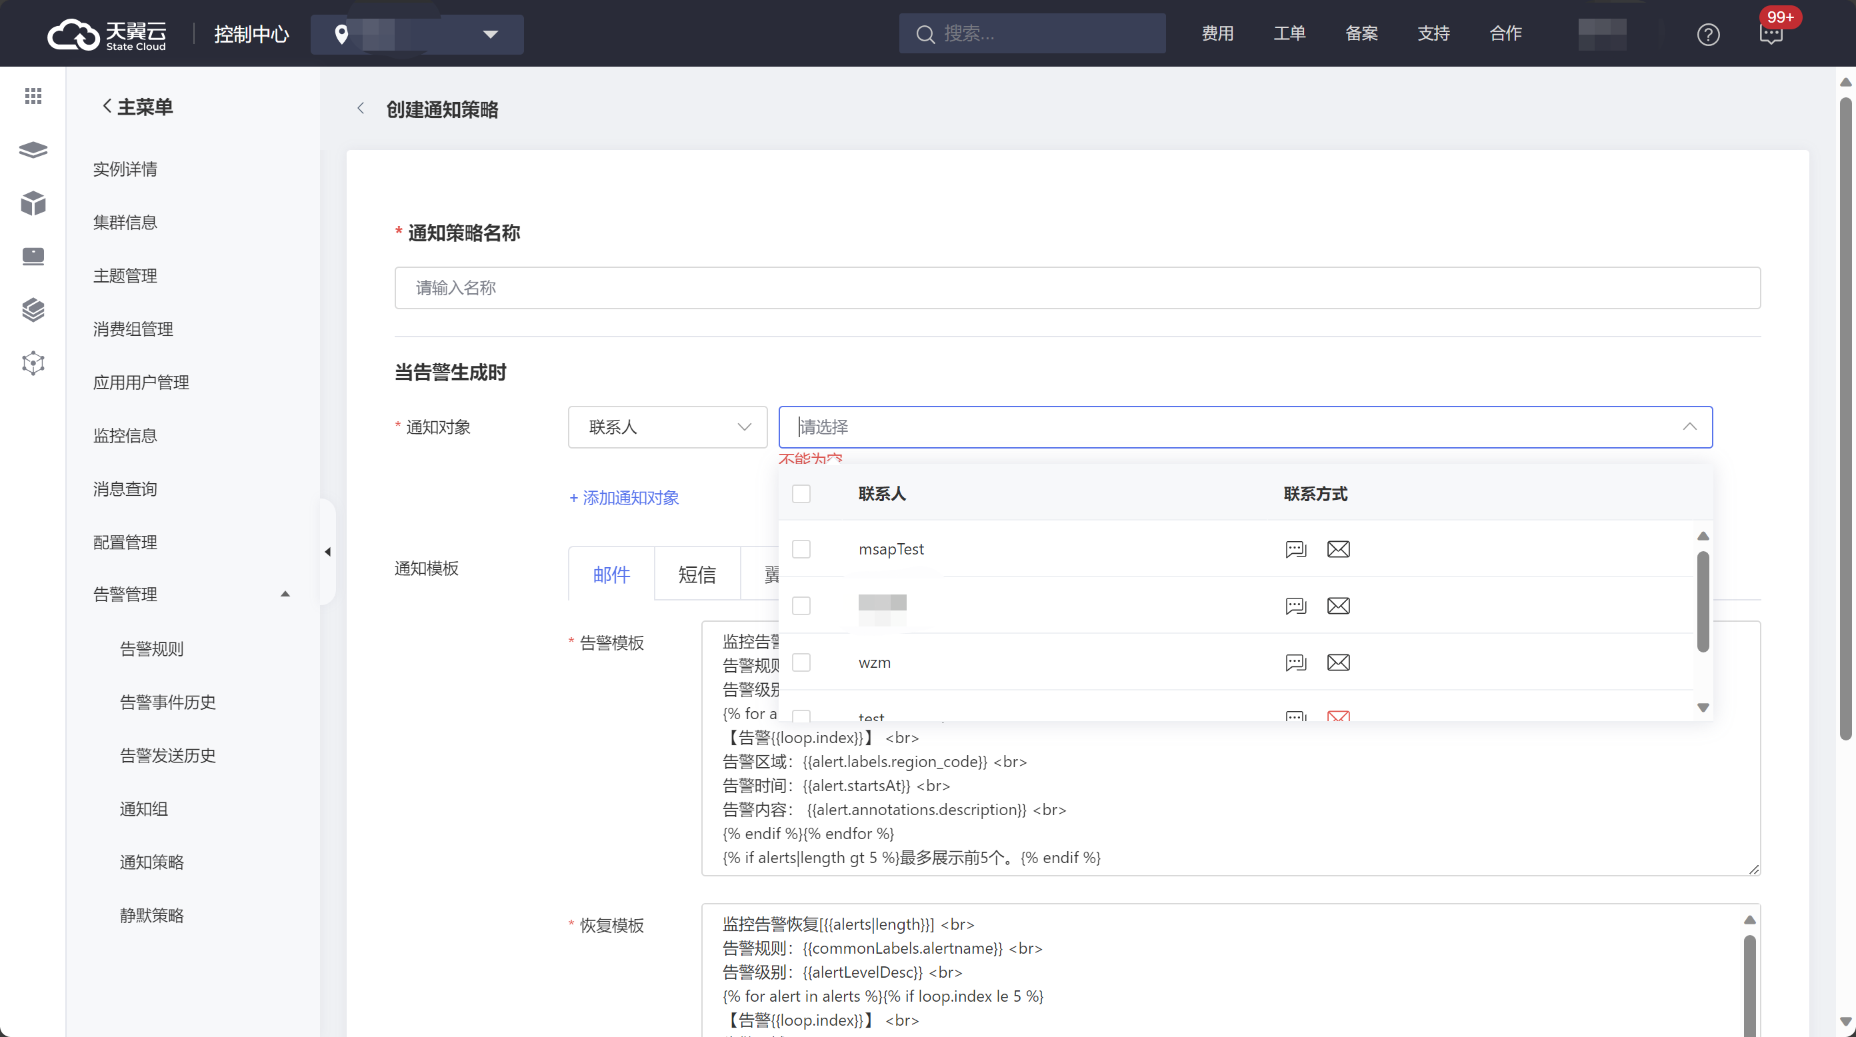Open the apps grid icon in sidebar

coord(33,96)
